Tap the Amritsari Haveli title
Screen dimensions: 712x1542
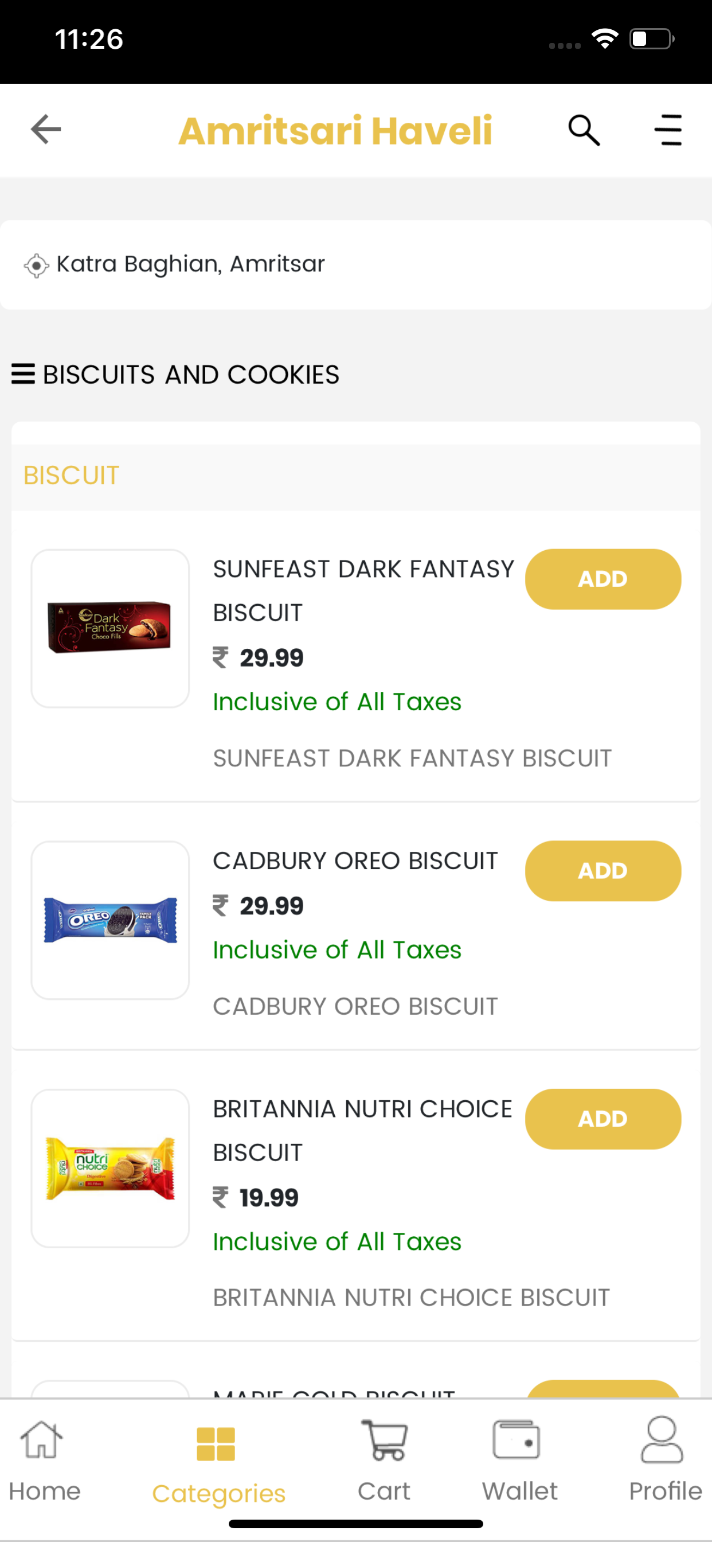(x=335, y=130)
